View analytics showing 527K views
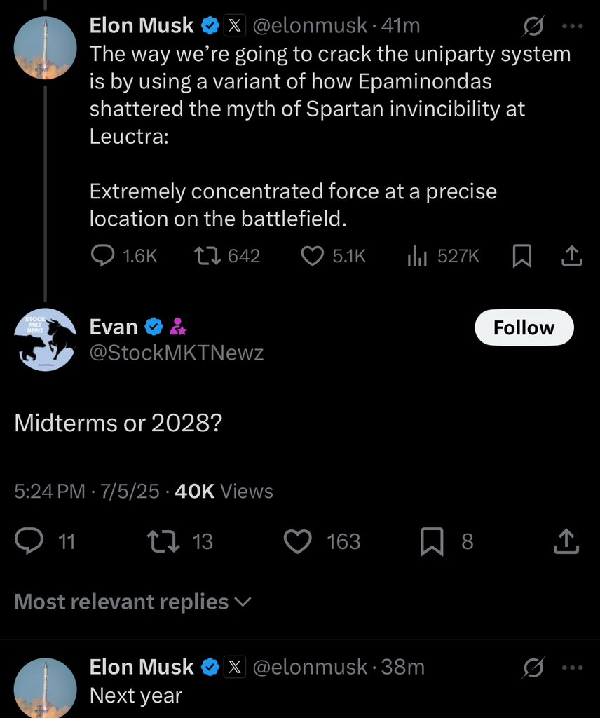Screen dimensions: 600x718 (417, 255)
